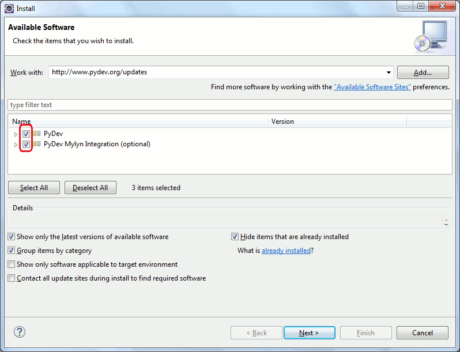Maximize the Install dialog window

pyautogui.click(x=421, y=6)
